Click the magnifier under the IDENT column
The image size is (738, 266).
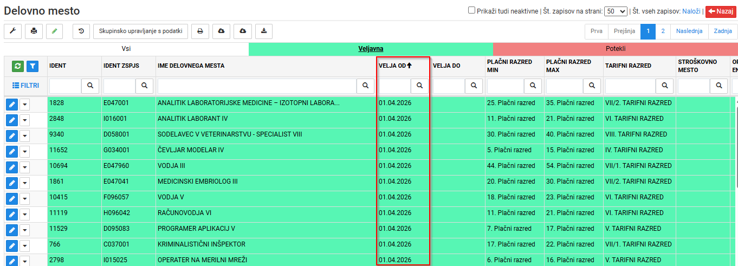(90, 86)
